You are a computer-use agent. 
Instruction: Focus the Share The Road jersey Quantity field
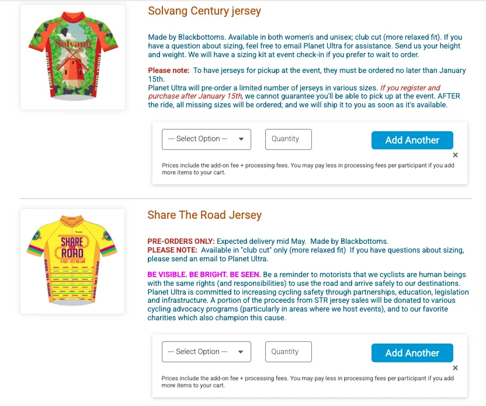[x=289, y=352]
